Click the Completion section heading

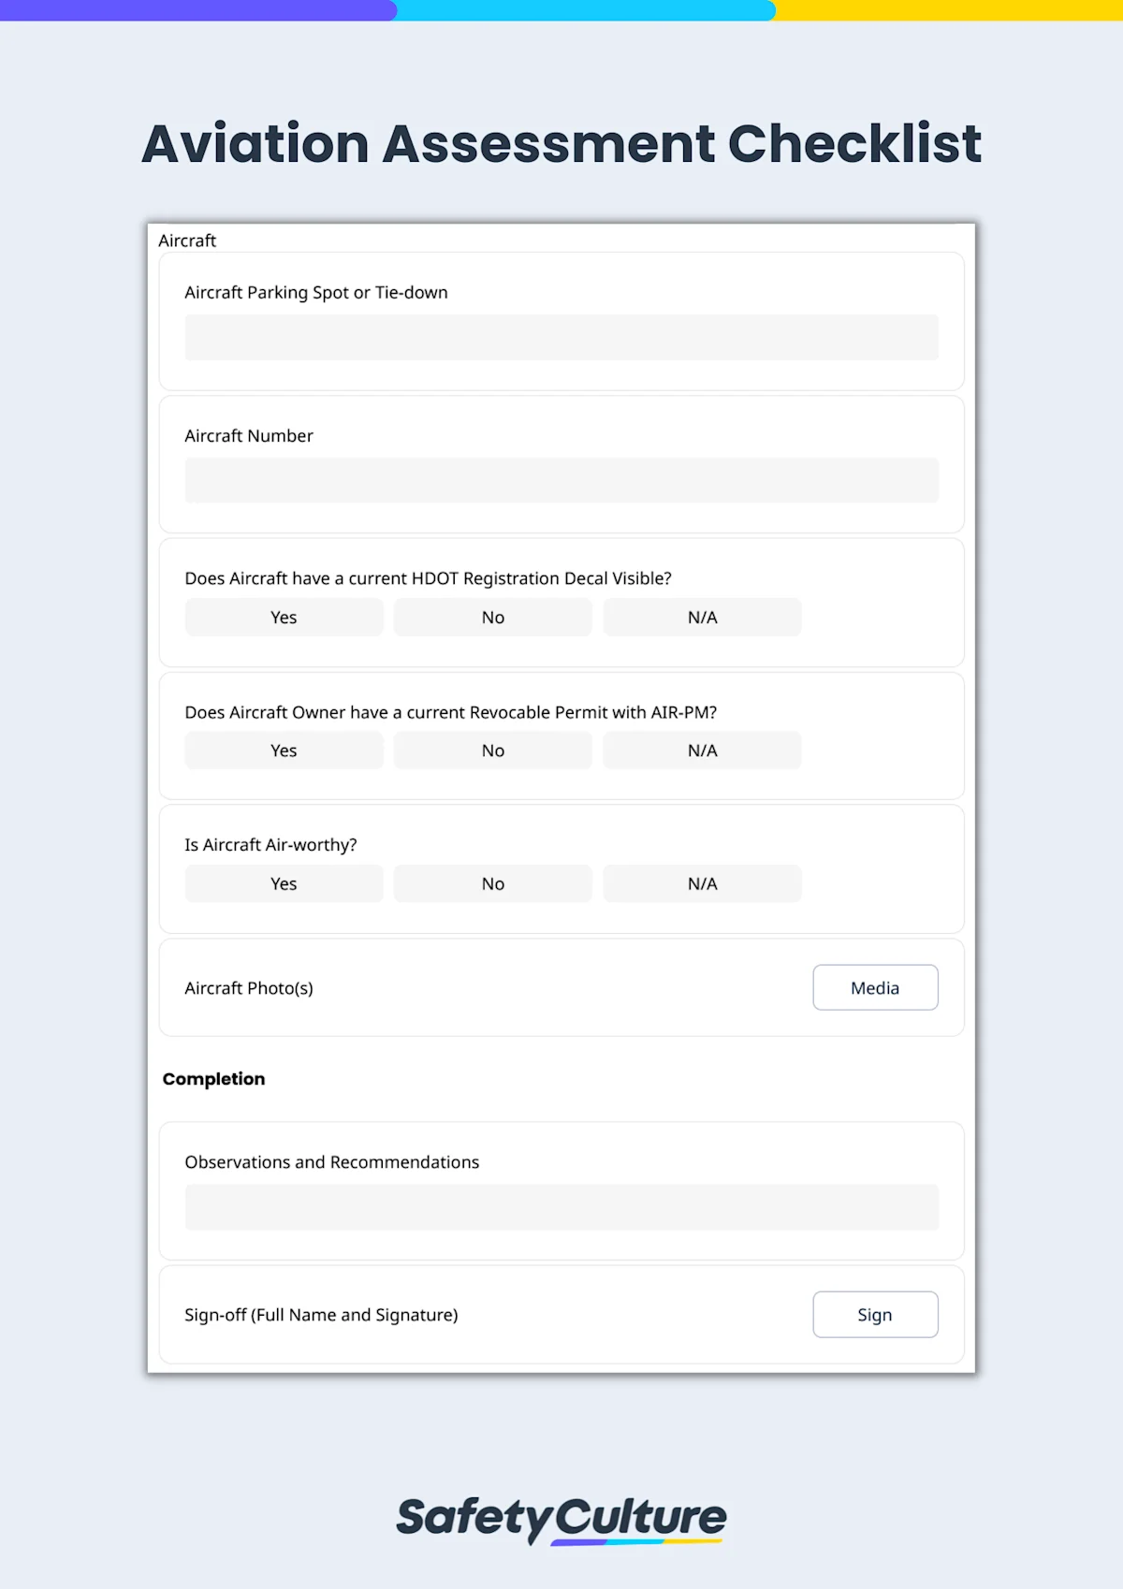coord(213,1078)
